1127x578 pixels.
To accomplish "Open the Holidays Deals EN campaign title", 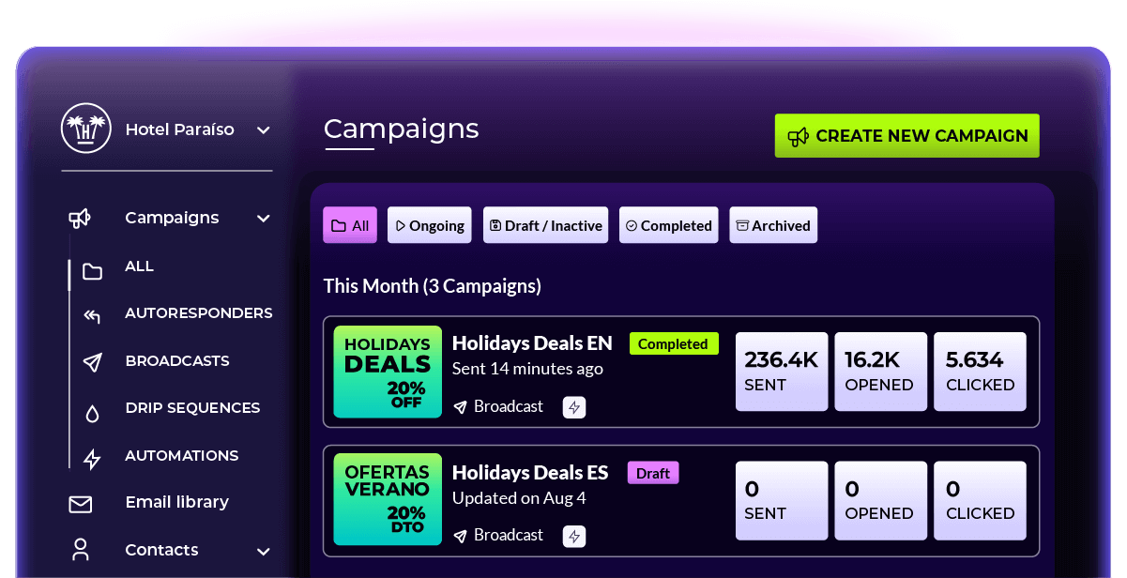I will pyautogui.click(x=532, y=343).
